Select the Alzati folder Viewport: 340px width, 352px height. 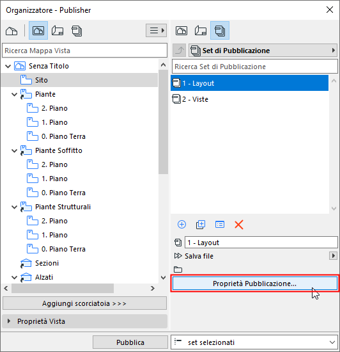[44, 278]
